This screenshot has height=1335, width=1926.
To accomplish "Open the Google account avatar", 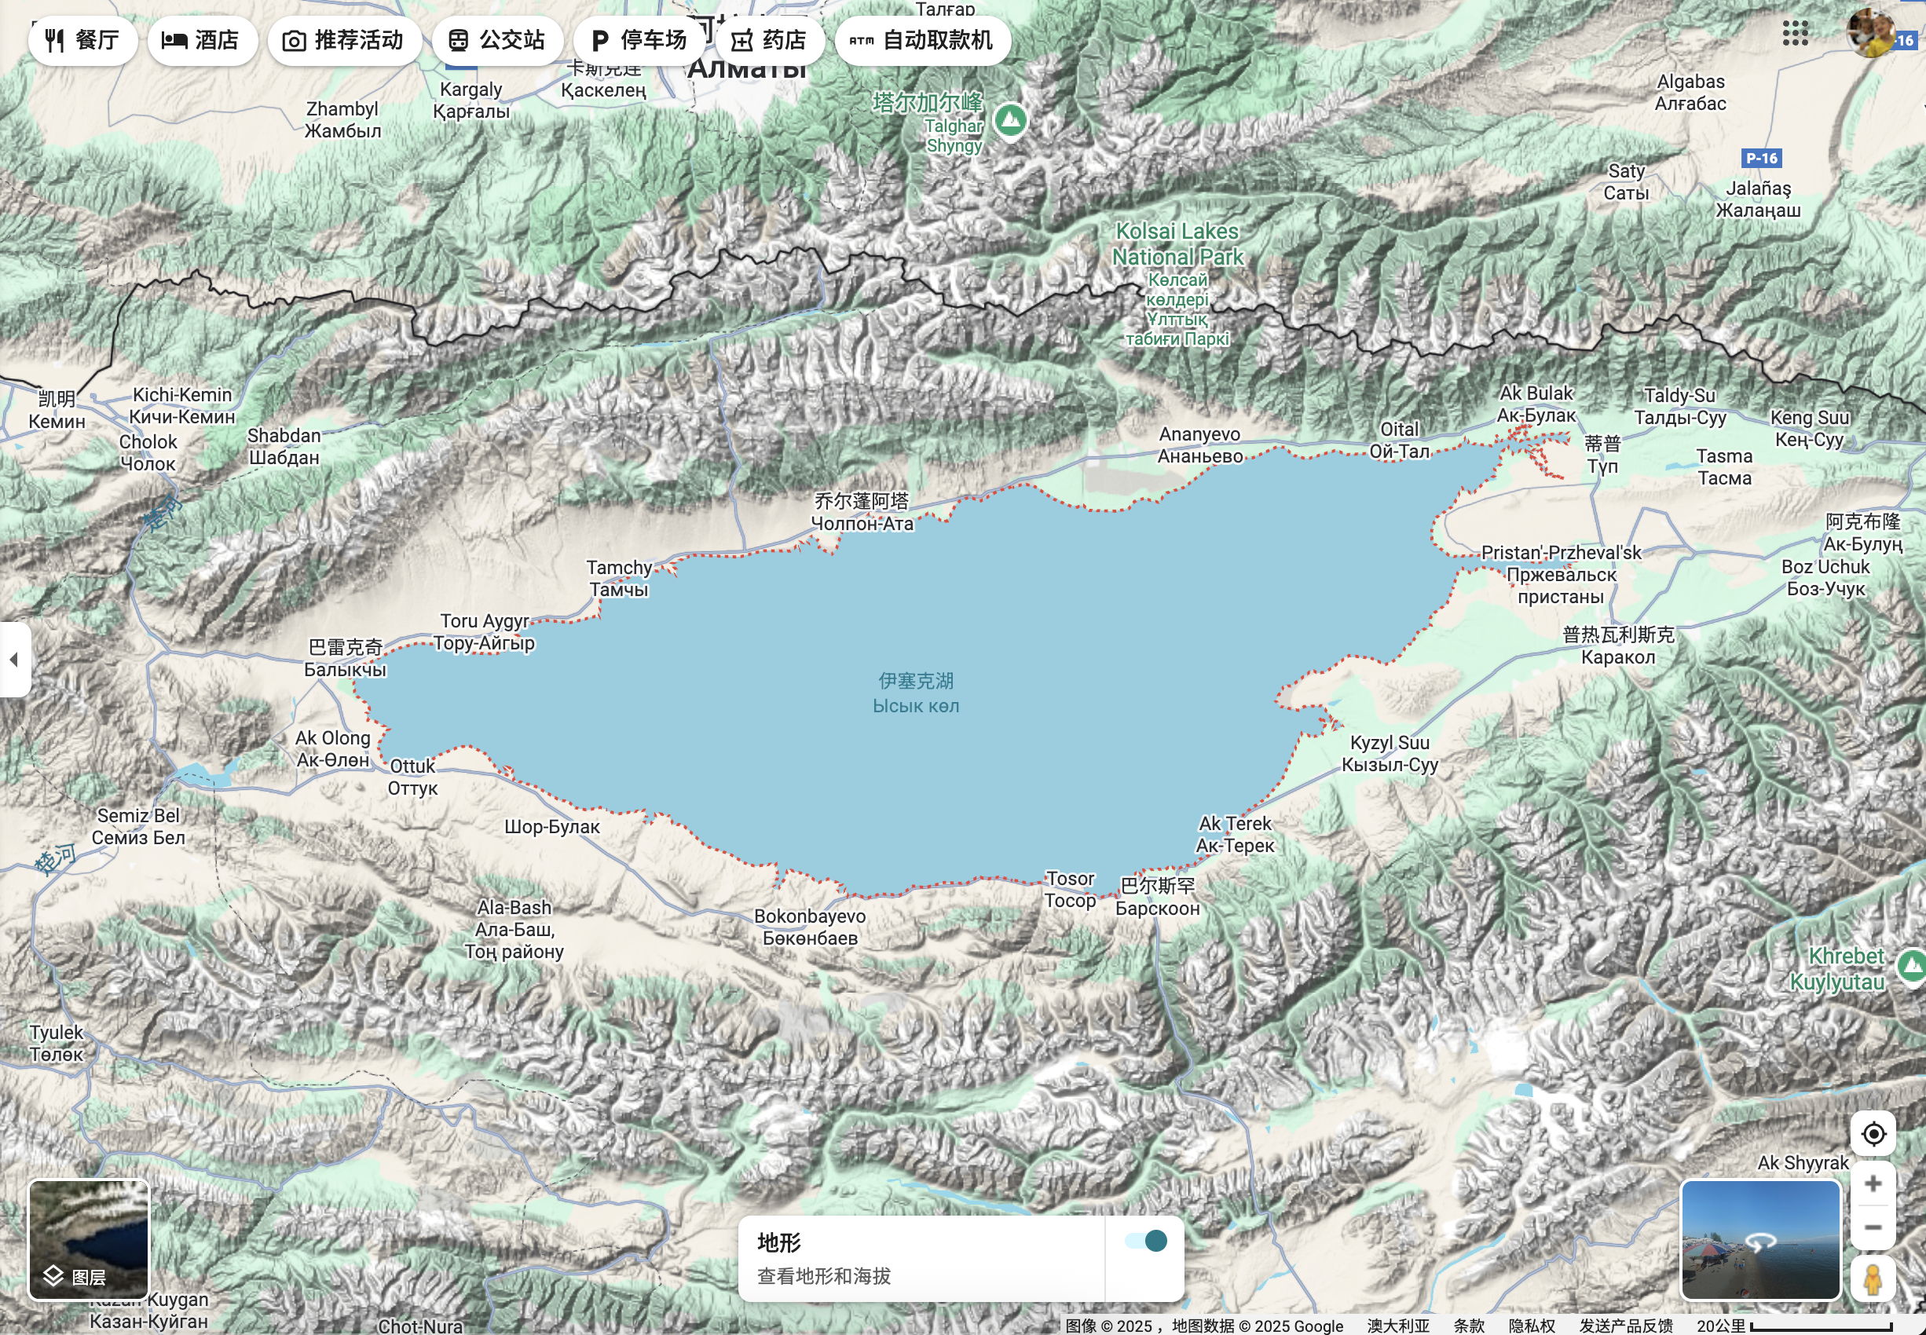I will click(1871, 34).
